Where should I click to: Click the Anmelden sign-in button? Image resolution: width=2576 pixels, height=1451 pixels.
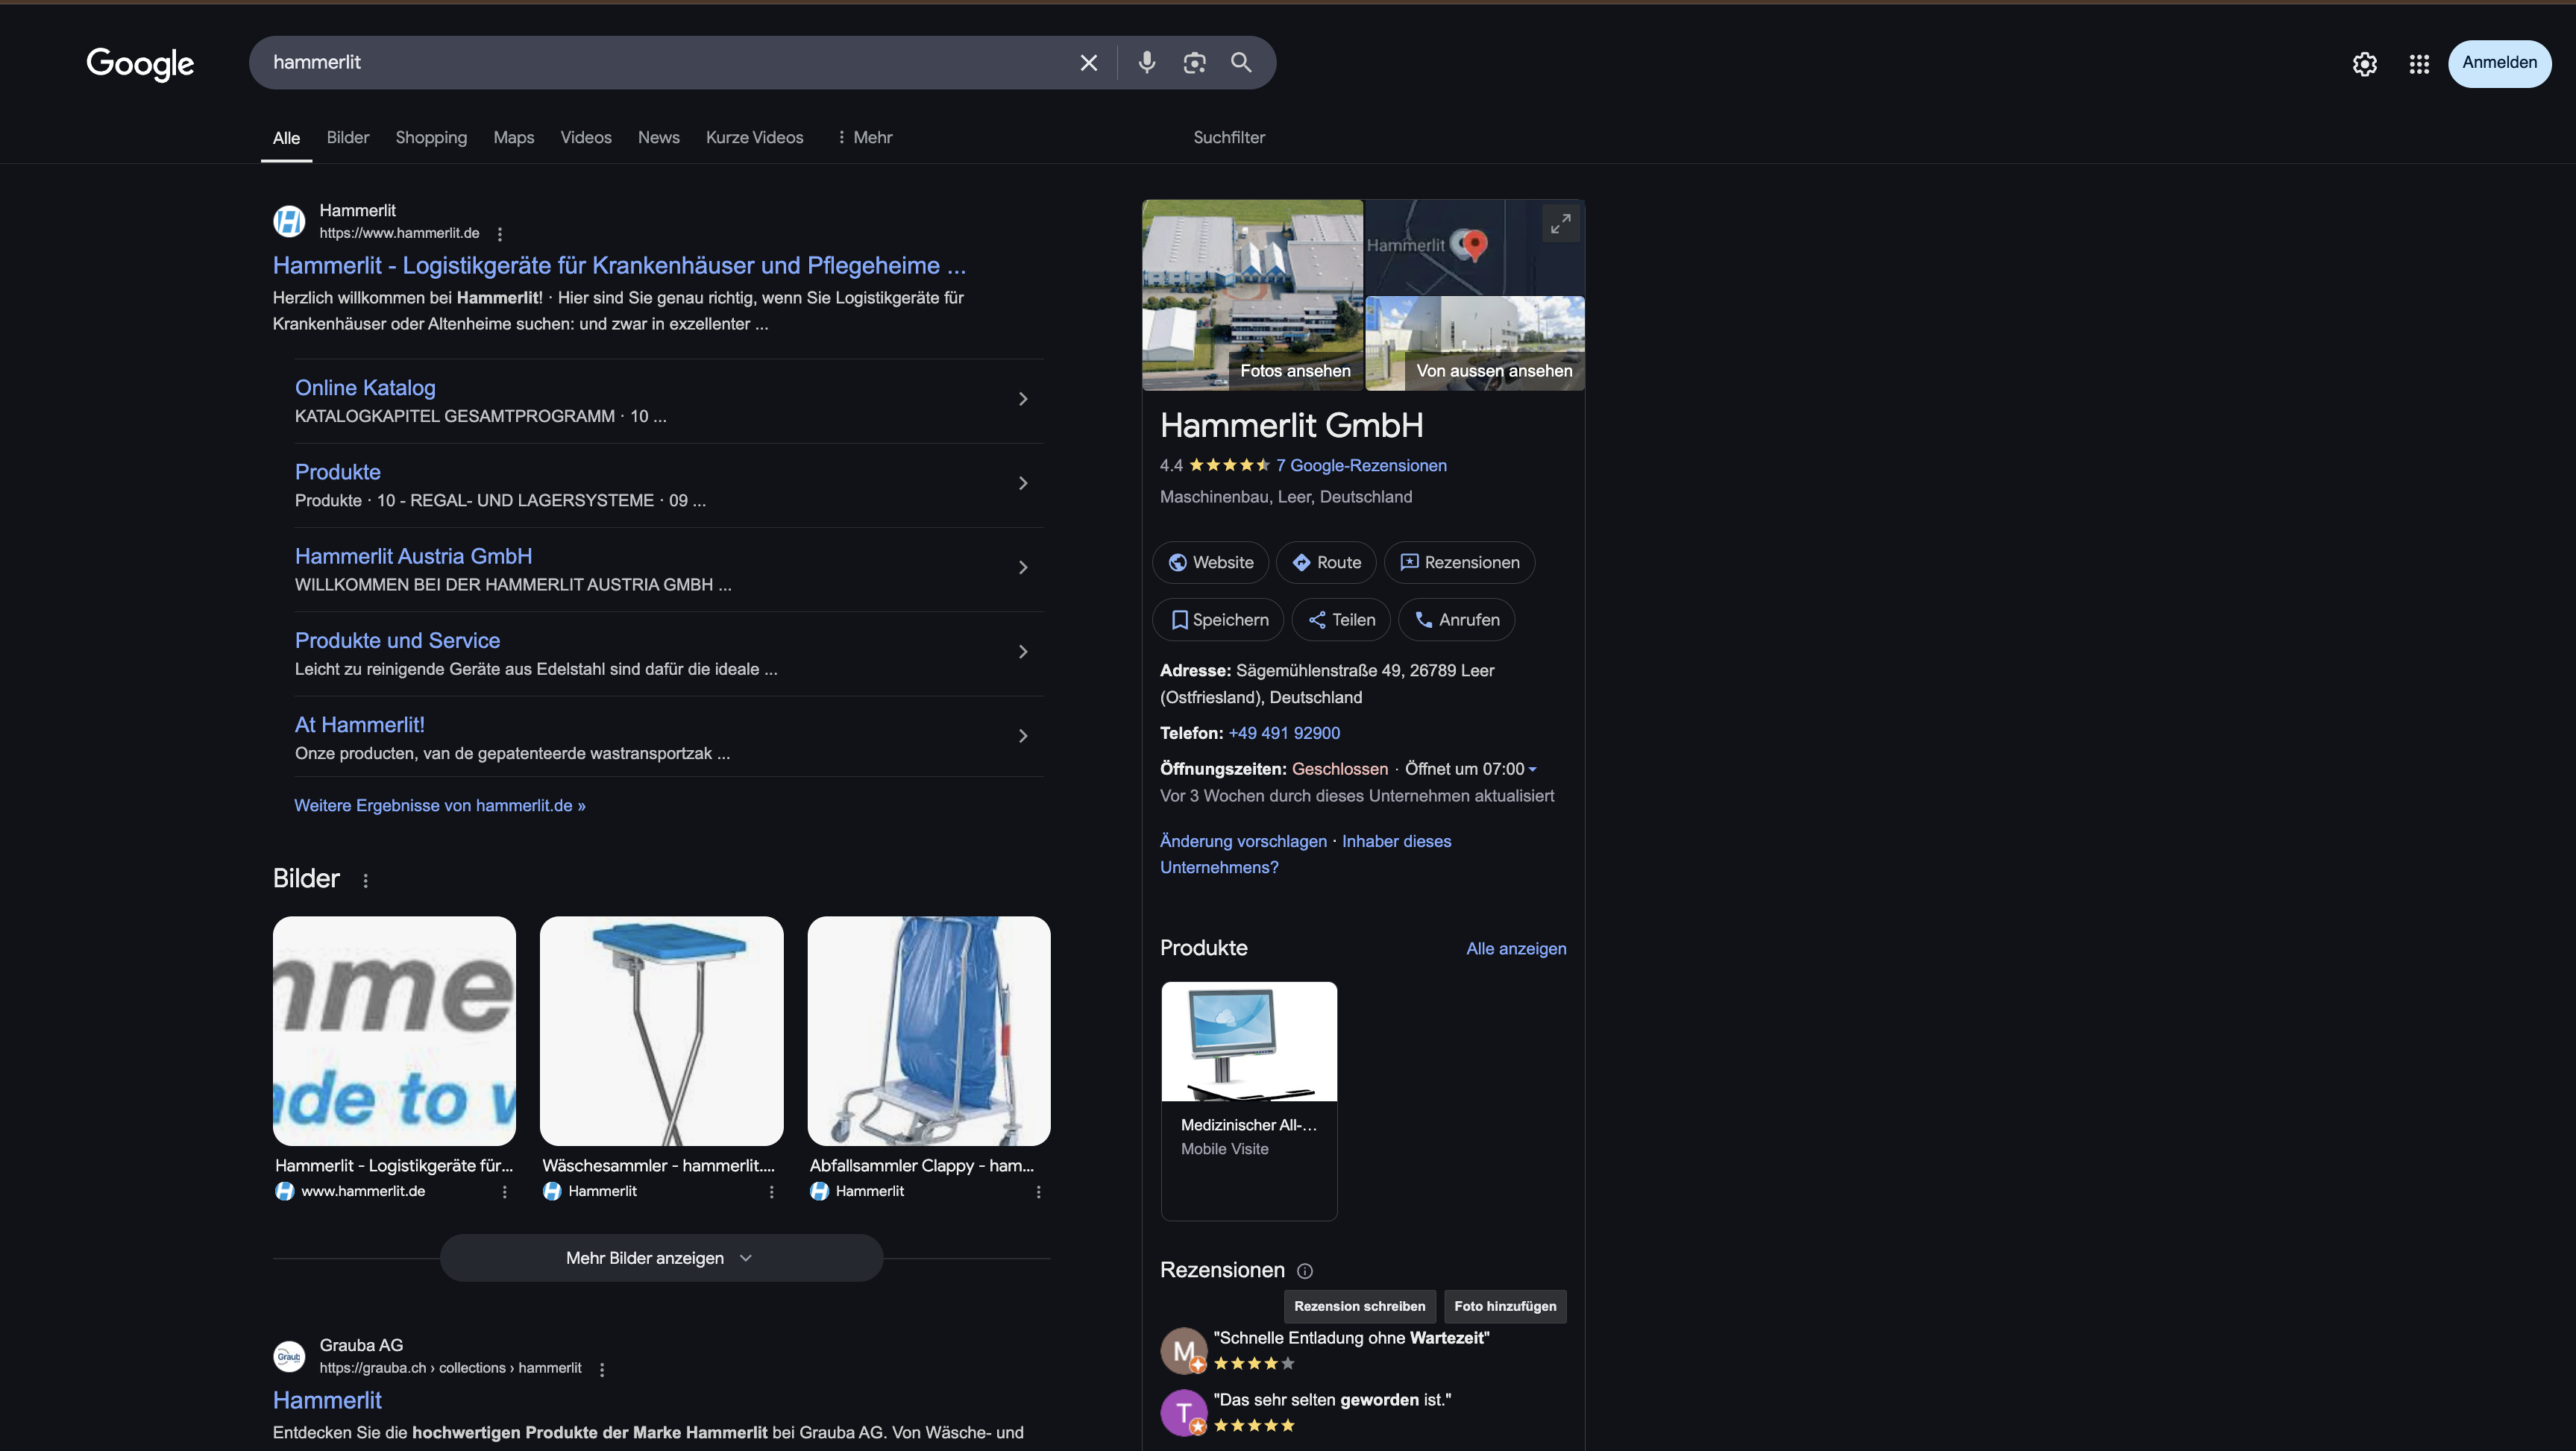(2499, 63)
